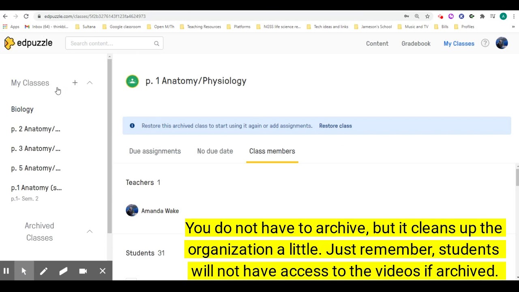Select the recorder cursor pointer tool
The height and width of the screenshot is (292, 519).
pyautogui.click(x=24, y=271)
